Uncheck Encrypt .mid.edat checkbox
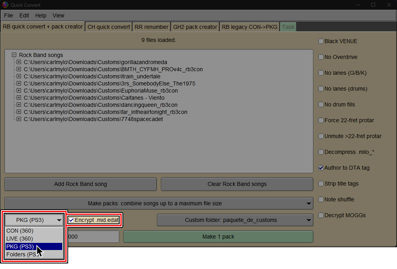This screenshot has height=269, width=397. [x=71, y=220]
